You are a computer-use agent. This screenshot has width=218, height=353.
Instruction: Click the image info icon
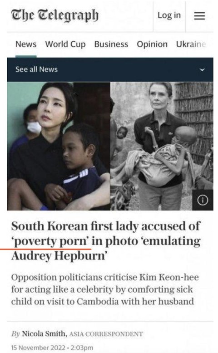pos(203,200)
